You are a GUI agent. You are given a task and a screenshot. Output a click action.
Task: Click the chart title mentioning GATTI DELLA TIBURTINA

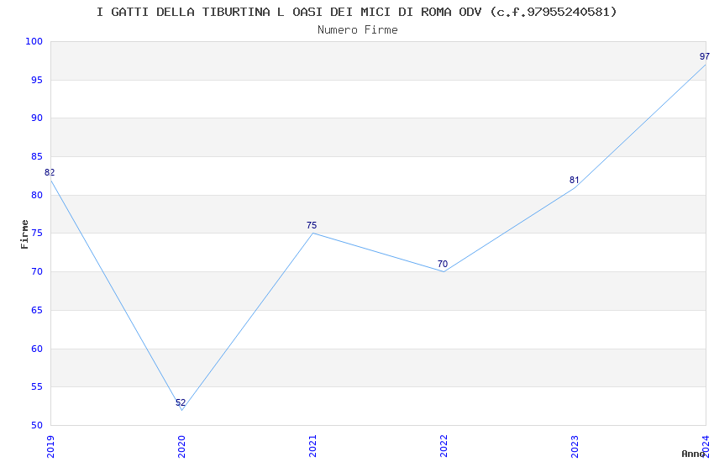tap(357, 12)
